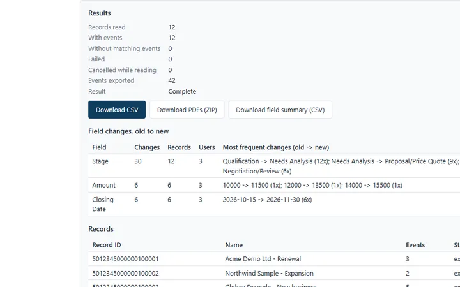460x287 pixels.
Task: Select 'Field changes, old to new' heading
Action: 128,131
